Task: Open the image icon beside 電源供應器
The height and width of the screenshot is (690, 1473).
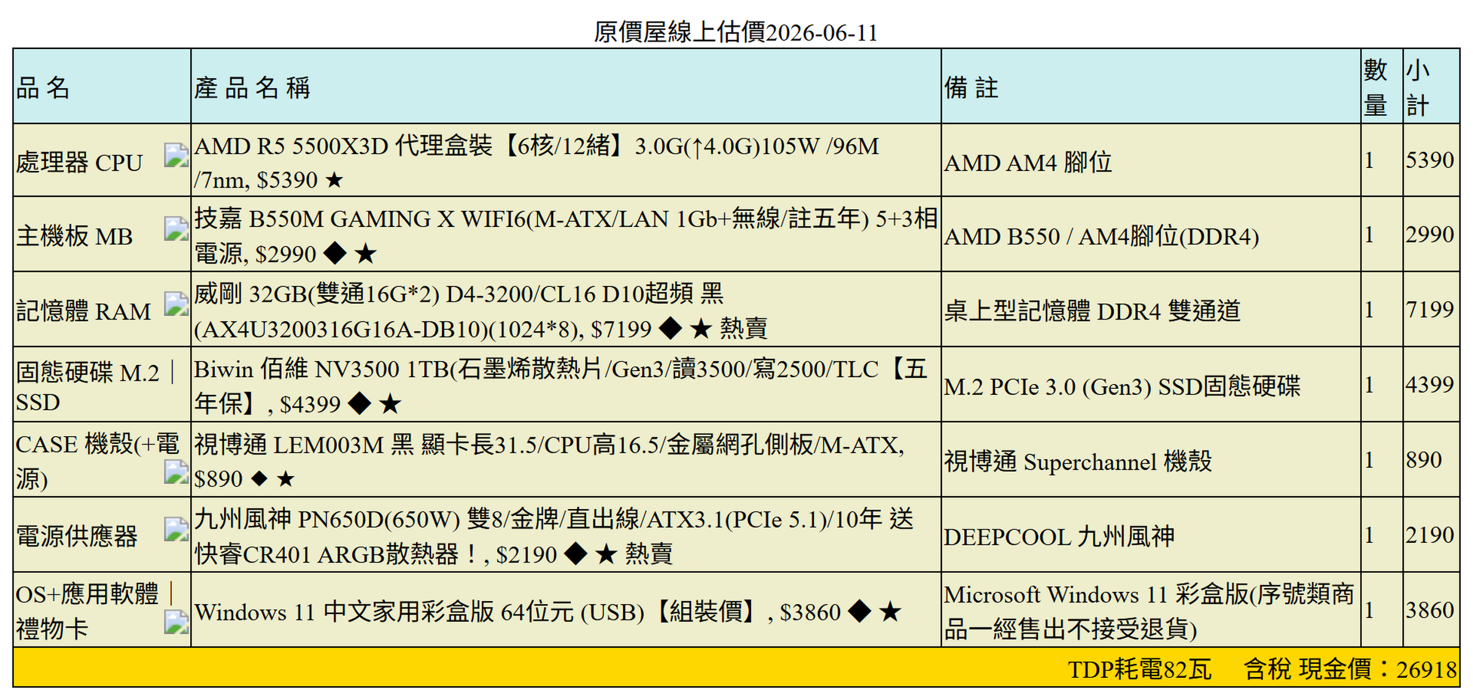Action: pyautogui.click(x=176, y=529)
